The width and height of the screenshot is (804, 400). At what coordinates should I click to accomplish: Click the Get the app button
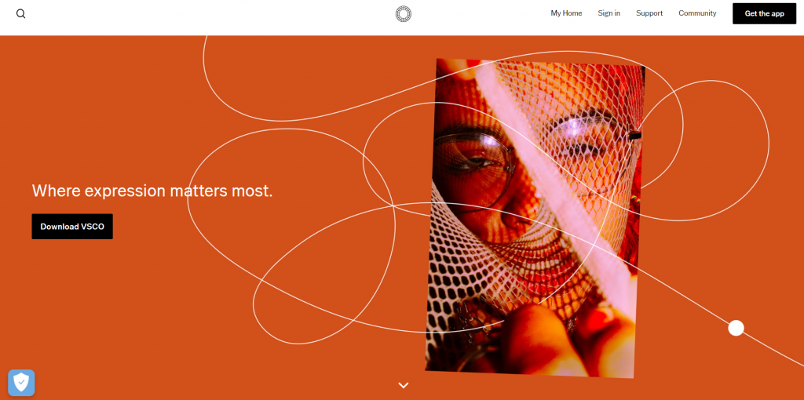click(x=764, y=13)
